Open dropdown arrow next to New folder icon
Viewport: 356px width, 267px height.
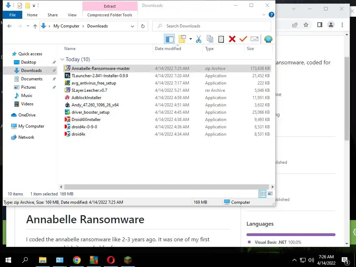(x=191, y=39)
